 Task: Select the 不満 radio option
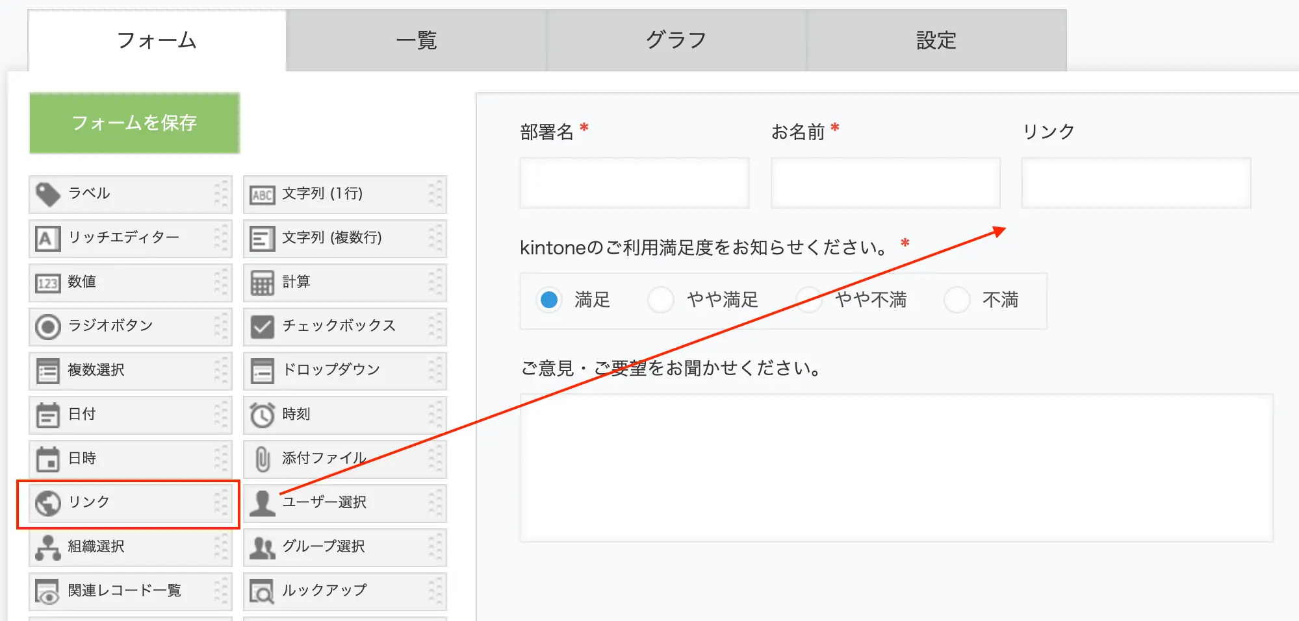957,300
